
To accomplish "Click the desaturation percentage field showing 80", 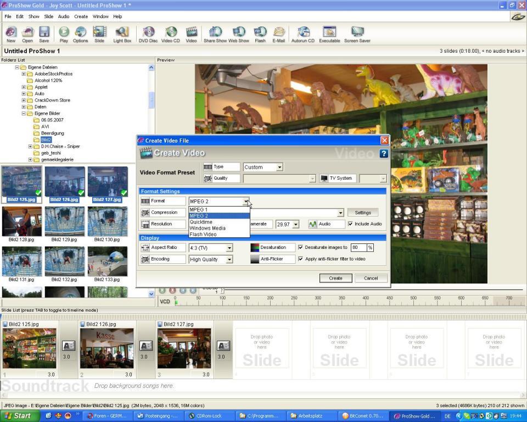I will point(358,248).
